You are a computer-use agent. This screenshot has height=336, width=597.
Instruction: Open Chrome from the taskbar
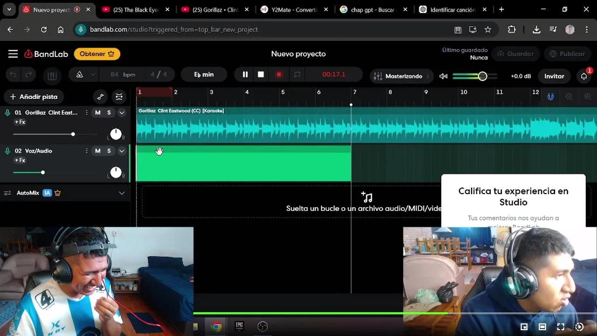click(216, 327)
